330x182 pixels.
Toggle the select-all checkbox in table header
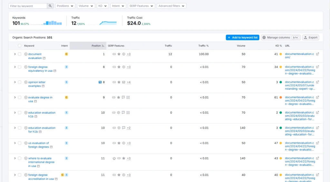(x=20, y=46)
